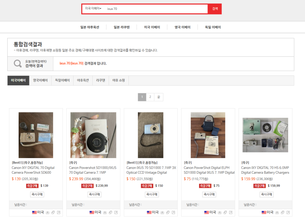
Task: Switch to the 독일이베이 results tab
Action: 62,80
